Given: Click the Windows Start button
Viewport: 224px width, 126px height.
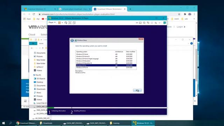Looking at the screenshot, I should 3,123.
